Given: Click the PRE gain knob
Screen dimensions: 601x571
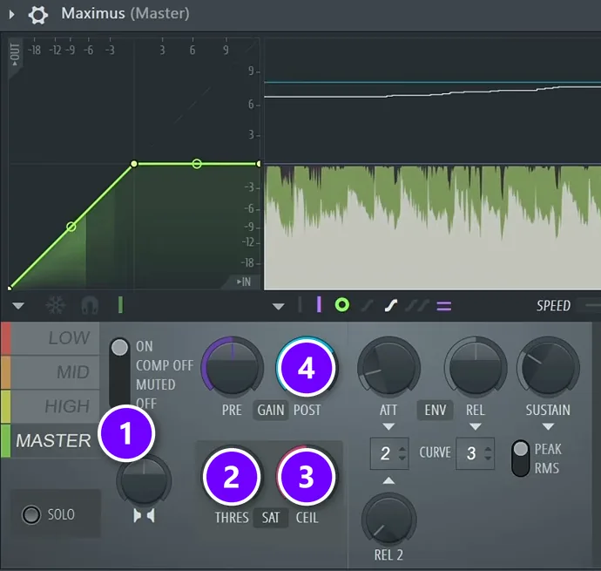Looking at the screenshot, I should coord(233,368).
